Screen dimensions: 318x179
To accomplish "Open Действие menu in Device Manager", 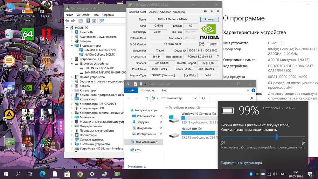I will pos(83,15).
